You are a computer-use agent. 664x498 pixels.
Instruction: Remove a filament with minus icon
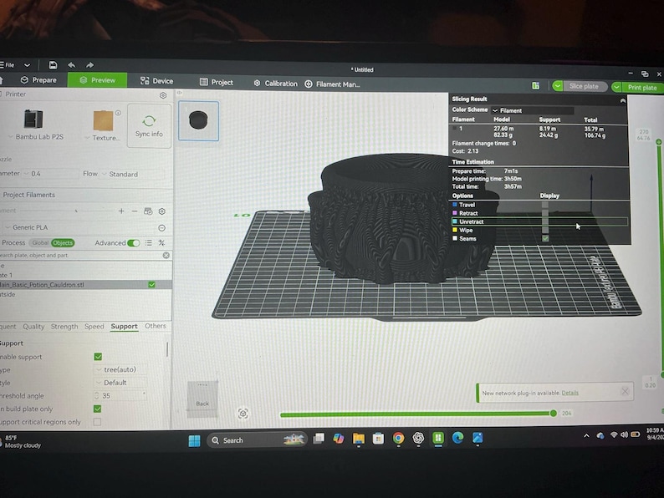(135, 211)
